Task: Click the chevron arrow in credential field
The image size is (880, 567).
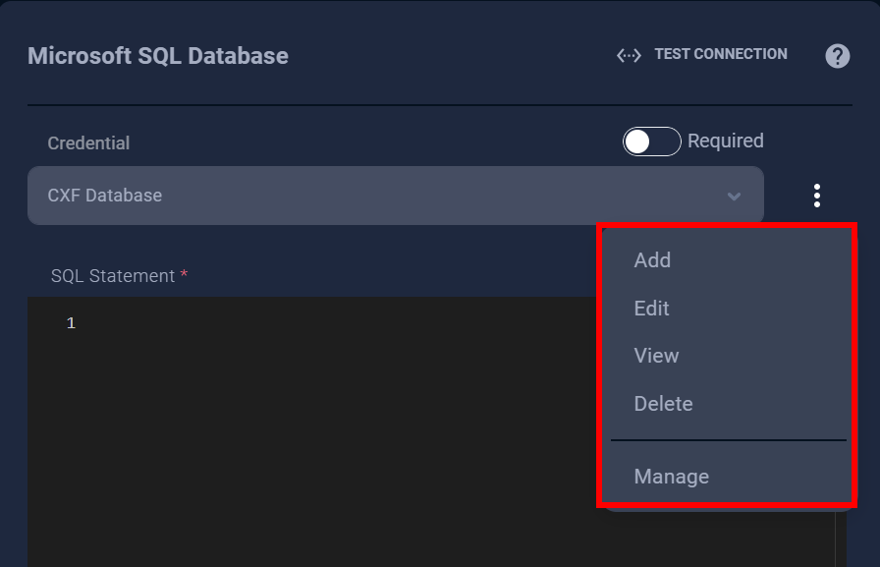Action: click(734, 197)
